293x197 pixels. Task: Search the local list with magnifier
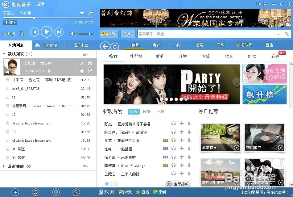coord(76,192)
